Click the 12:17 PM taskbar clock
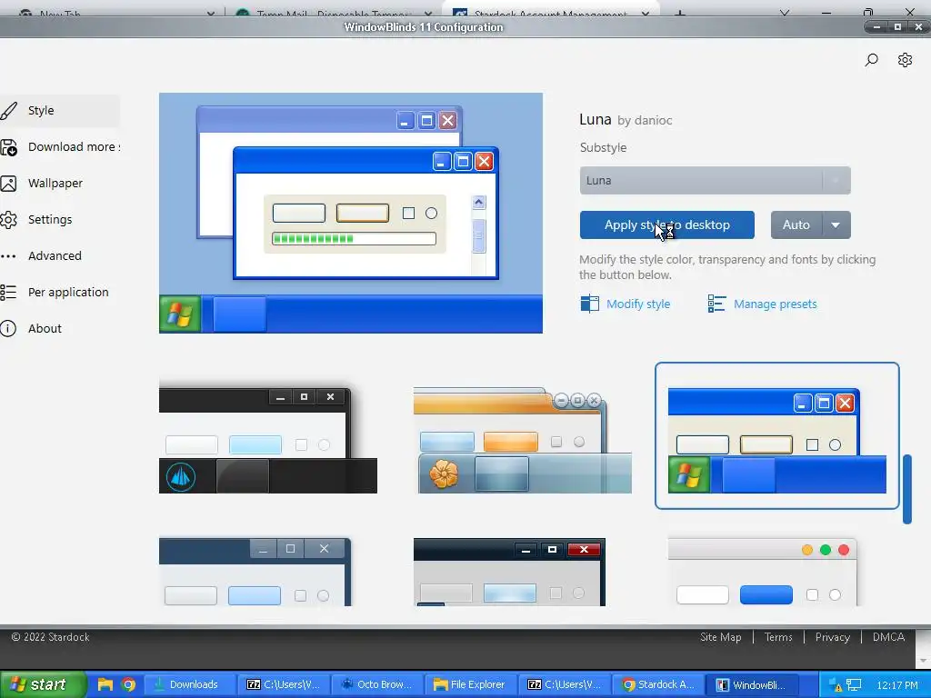 point(896,685)
